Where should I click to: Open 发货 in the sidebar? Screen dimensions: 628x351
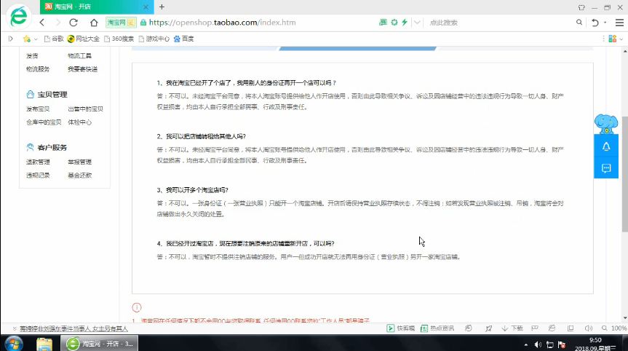(x=32, y=55)
